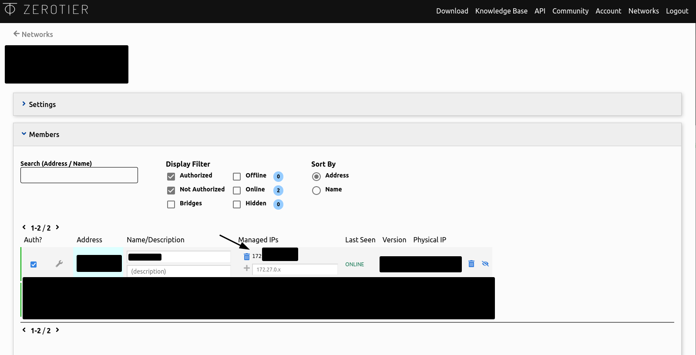Click the Offline count badge showing 0
This screenshot has width=696, height=355.
(278, 176)
